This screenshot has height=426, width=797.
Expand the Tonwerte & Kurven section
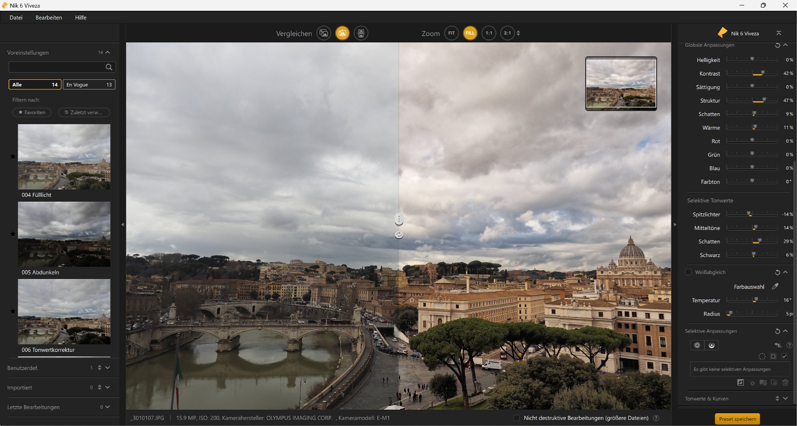785,399
